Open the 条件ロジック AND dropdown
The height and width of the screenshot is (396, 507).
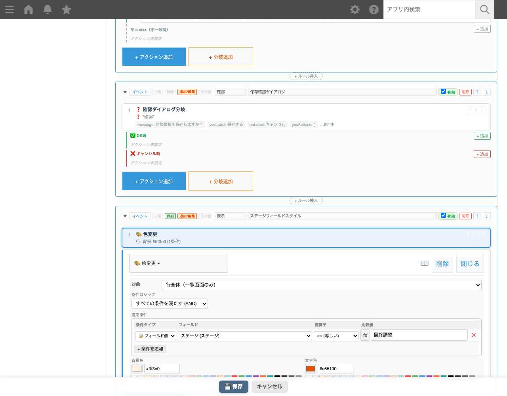pos(170,304)
